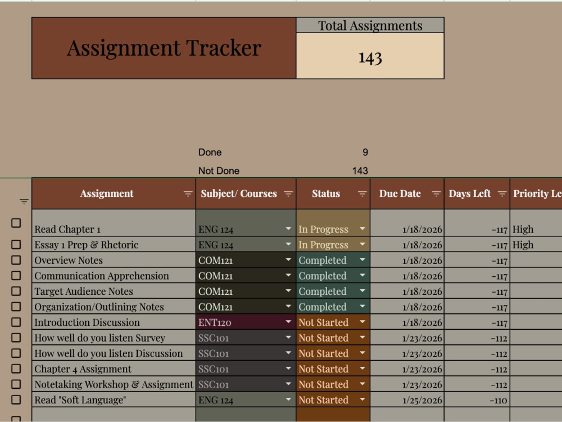
Task: Tick the Read "Soft Language" checkbox
Action: tap(16, 399)
